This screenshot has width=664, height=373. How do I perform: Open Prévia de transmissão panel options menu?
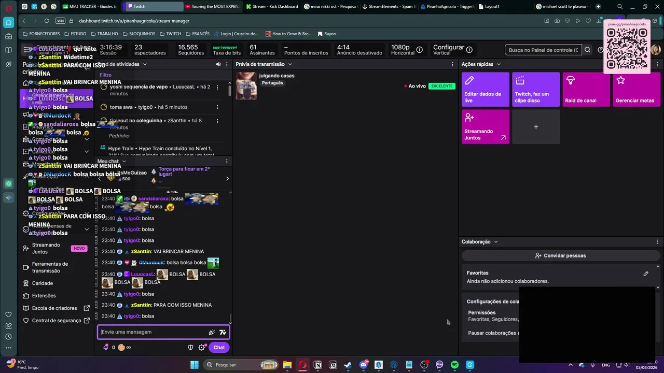(x=453, y=64)
